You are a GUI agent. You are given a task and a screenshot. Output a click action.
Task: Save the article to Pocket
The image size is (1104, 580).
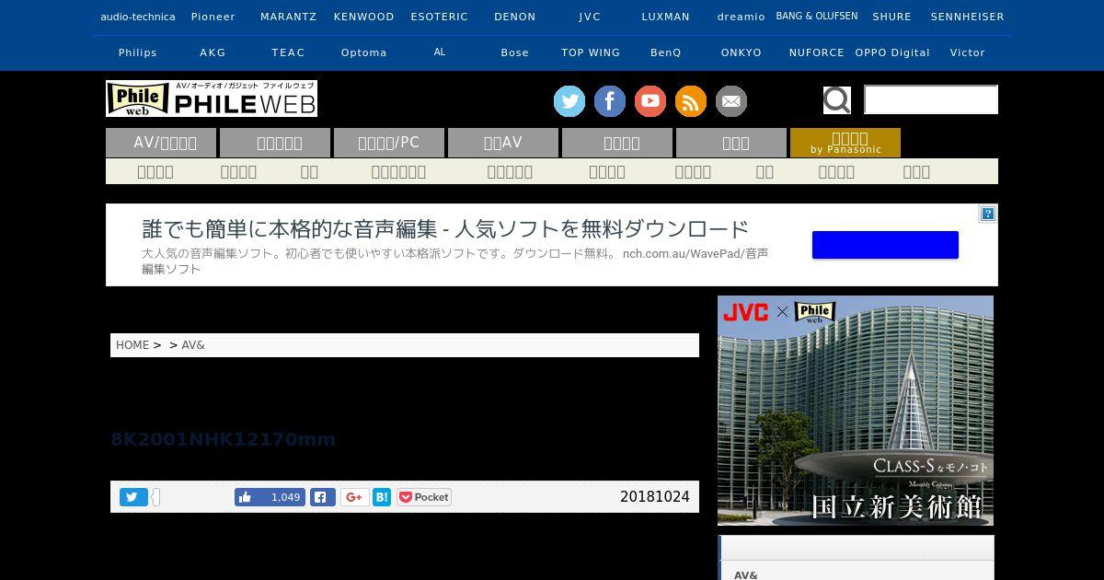(x=424, y=497)
